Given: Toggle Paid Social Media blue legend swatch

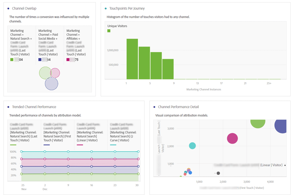Looking at the screenshot, I should [x=40, y=60].
